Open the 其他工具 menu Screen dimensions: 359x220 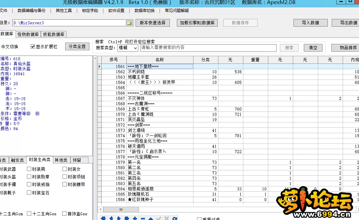(x=63, y=11)
